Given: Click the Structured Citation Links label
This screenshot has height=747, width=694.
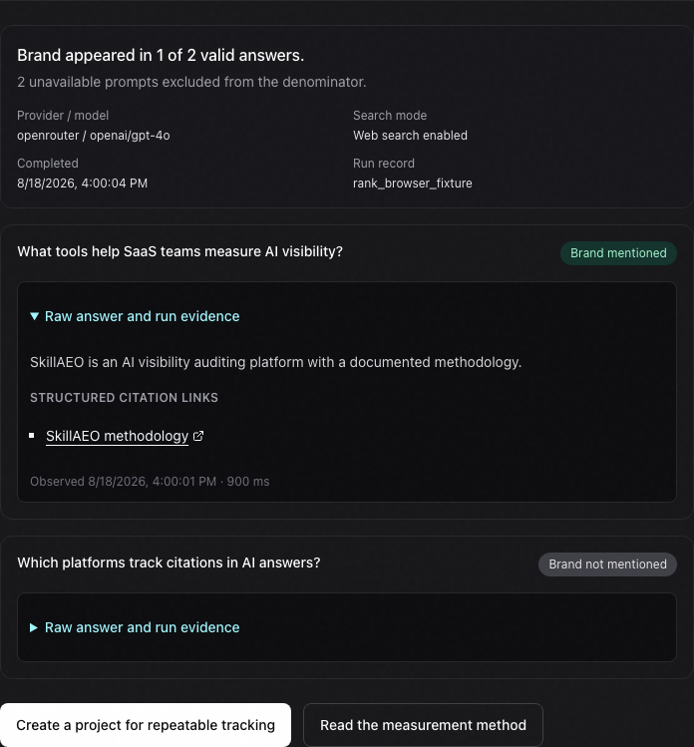Looking at the screenshot, I should click(x=124, y=398).
